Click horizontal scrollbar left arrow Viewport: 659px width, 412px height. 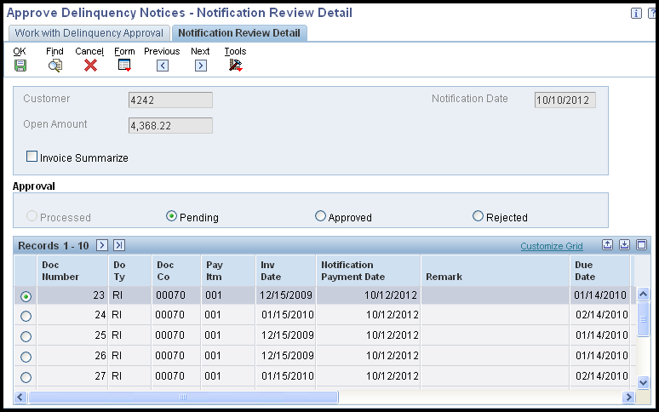click(x=20, y=397)
